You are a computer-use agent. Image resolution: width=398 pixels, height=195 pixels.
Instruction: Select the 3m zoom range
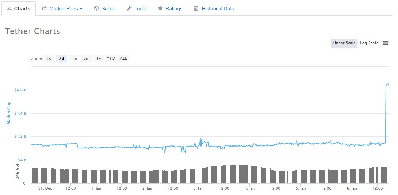point(86,58)
